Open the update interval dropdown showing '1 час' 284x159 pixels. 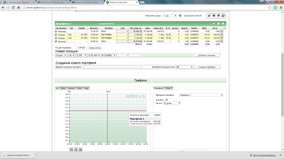coord(170,16)
